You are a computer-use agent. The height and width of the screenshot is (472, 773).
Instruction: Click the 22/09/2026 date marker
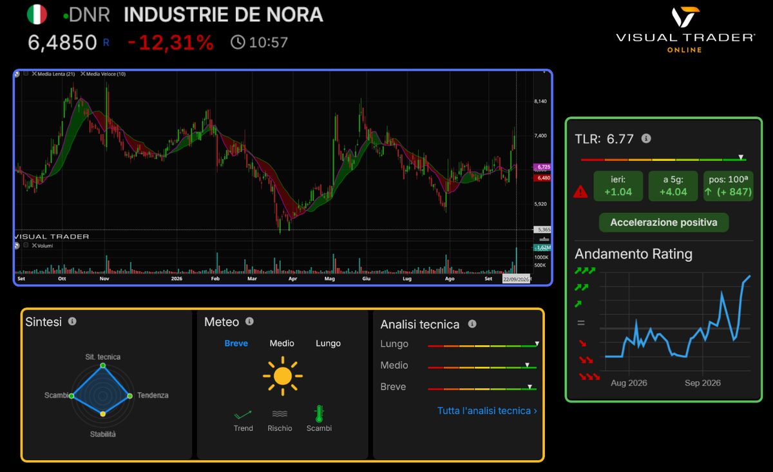[x=517, y=279]
